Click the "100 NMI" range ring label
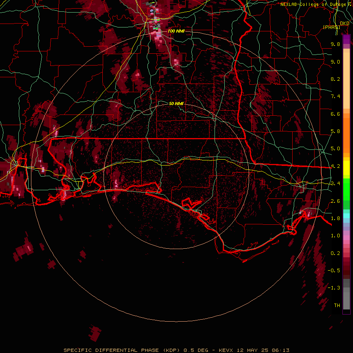The height and width of the screenshot is (353, 353). click(176, 31)
